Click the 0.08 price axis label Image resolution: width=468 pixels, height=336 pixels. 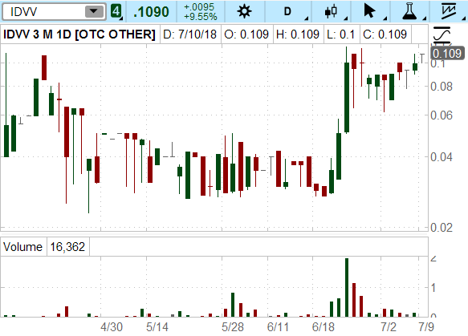(x=442, y=87)
